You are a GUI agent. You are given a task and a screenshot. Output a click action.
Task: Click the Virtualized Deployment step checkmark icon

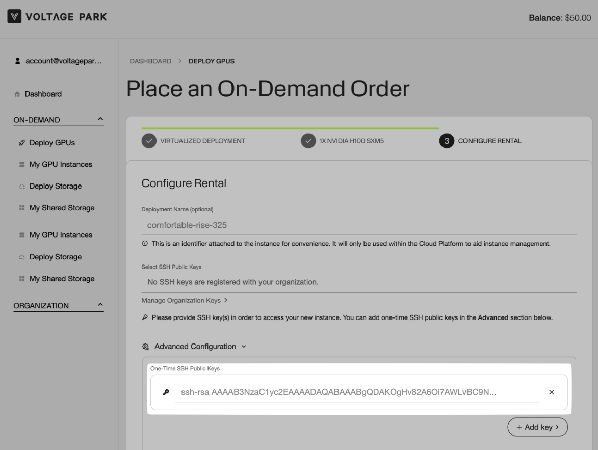pyautogui.click(x=149, y=141)
